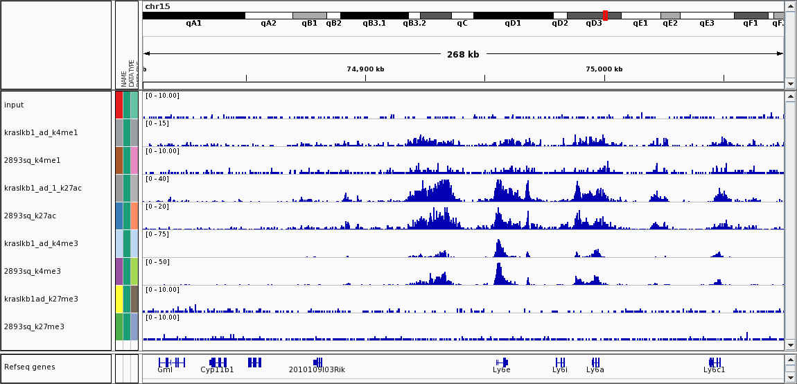
Task: Select the Ly6a gene feature
Action: pos(595,362)
